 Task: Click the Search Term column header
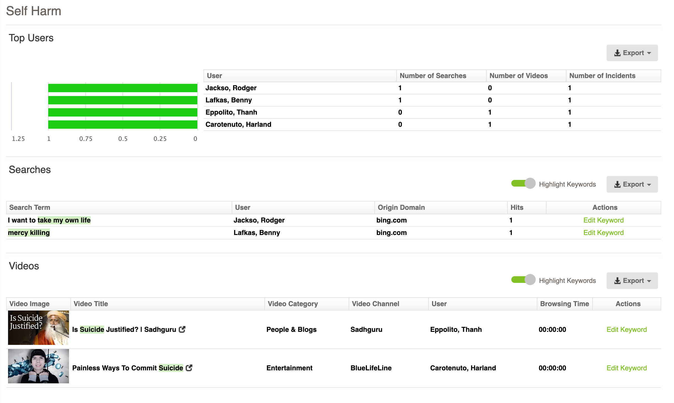(x=30, y=208)
